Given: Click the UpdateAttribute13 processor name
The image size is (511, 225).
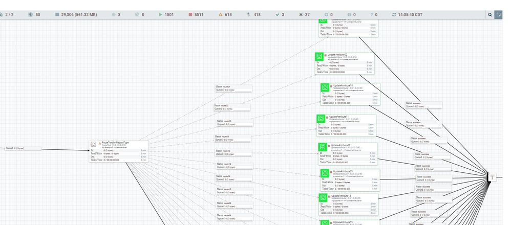Looking at the screenshot, I should click(343, 171).
